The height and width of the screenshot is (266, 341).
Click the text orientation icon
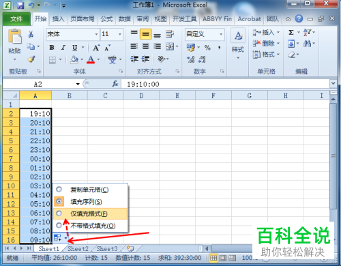pos(162,59)
